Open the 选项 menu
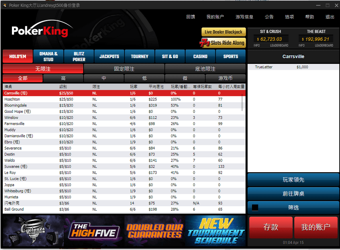This screenshot has height=250, width=340. (x=289, y=17)
